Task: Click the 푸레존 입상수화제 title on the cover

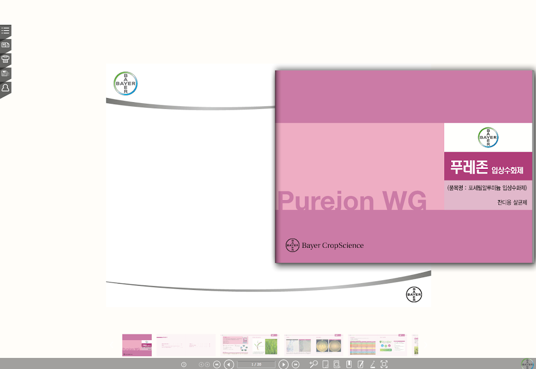Action: [x=486, y=167]
